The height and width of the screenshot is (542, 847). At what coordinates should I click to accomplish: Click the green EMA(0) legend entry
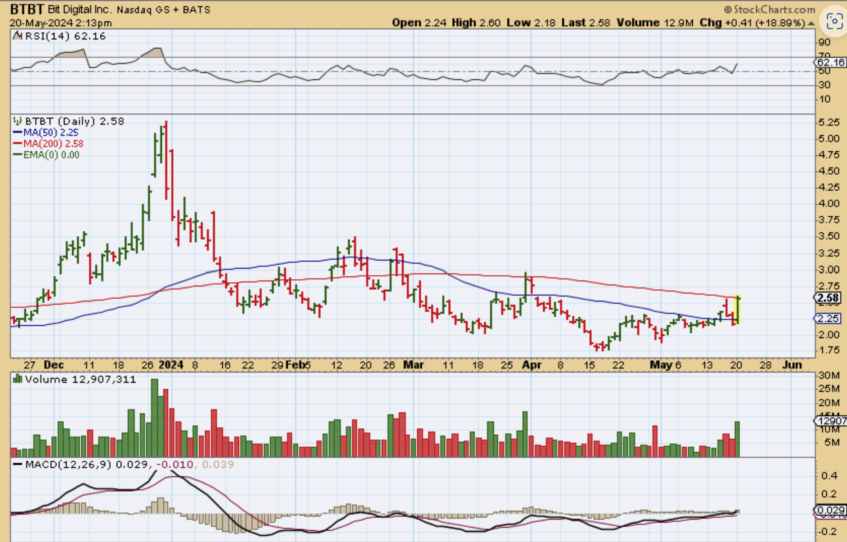46,155
